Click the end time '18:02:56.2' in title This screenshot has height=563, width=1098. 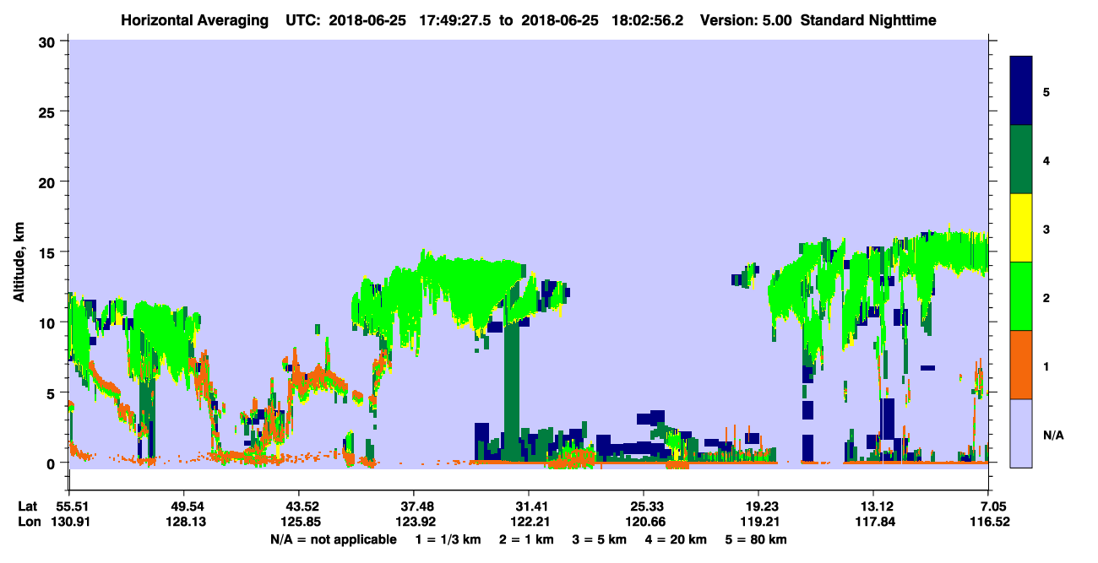(x=647, y=19)
